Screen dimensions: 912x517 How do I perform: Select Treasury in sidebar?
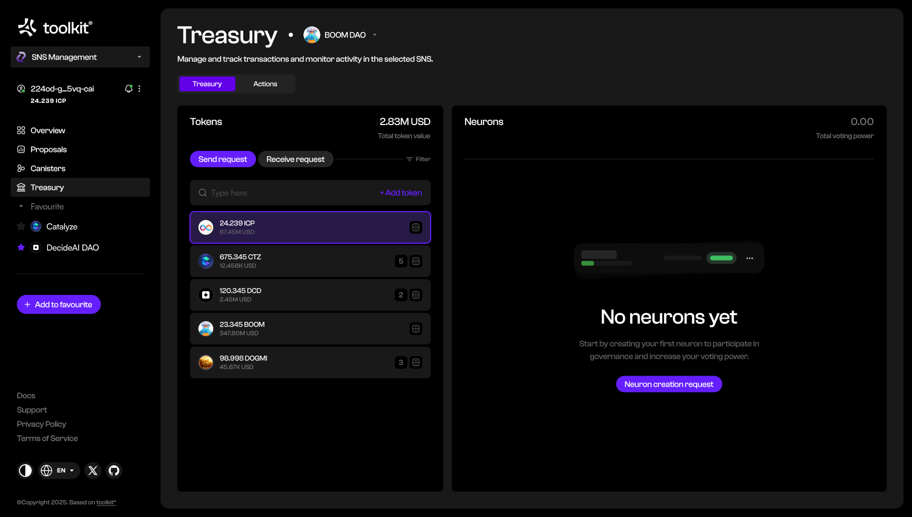click(x=80, y=187)
